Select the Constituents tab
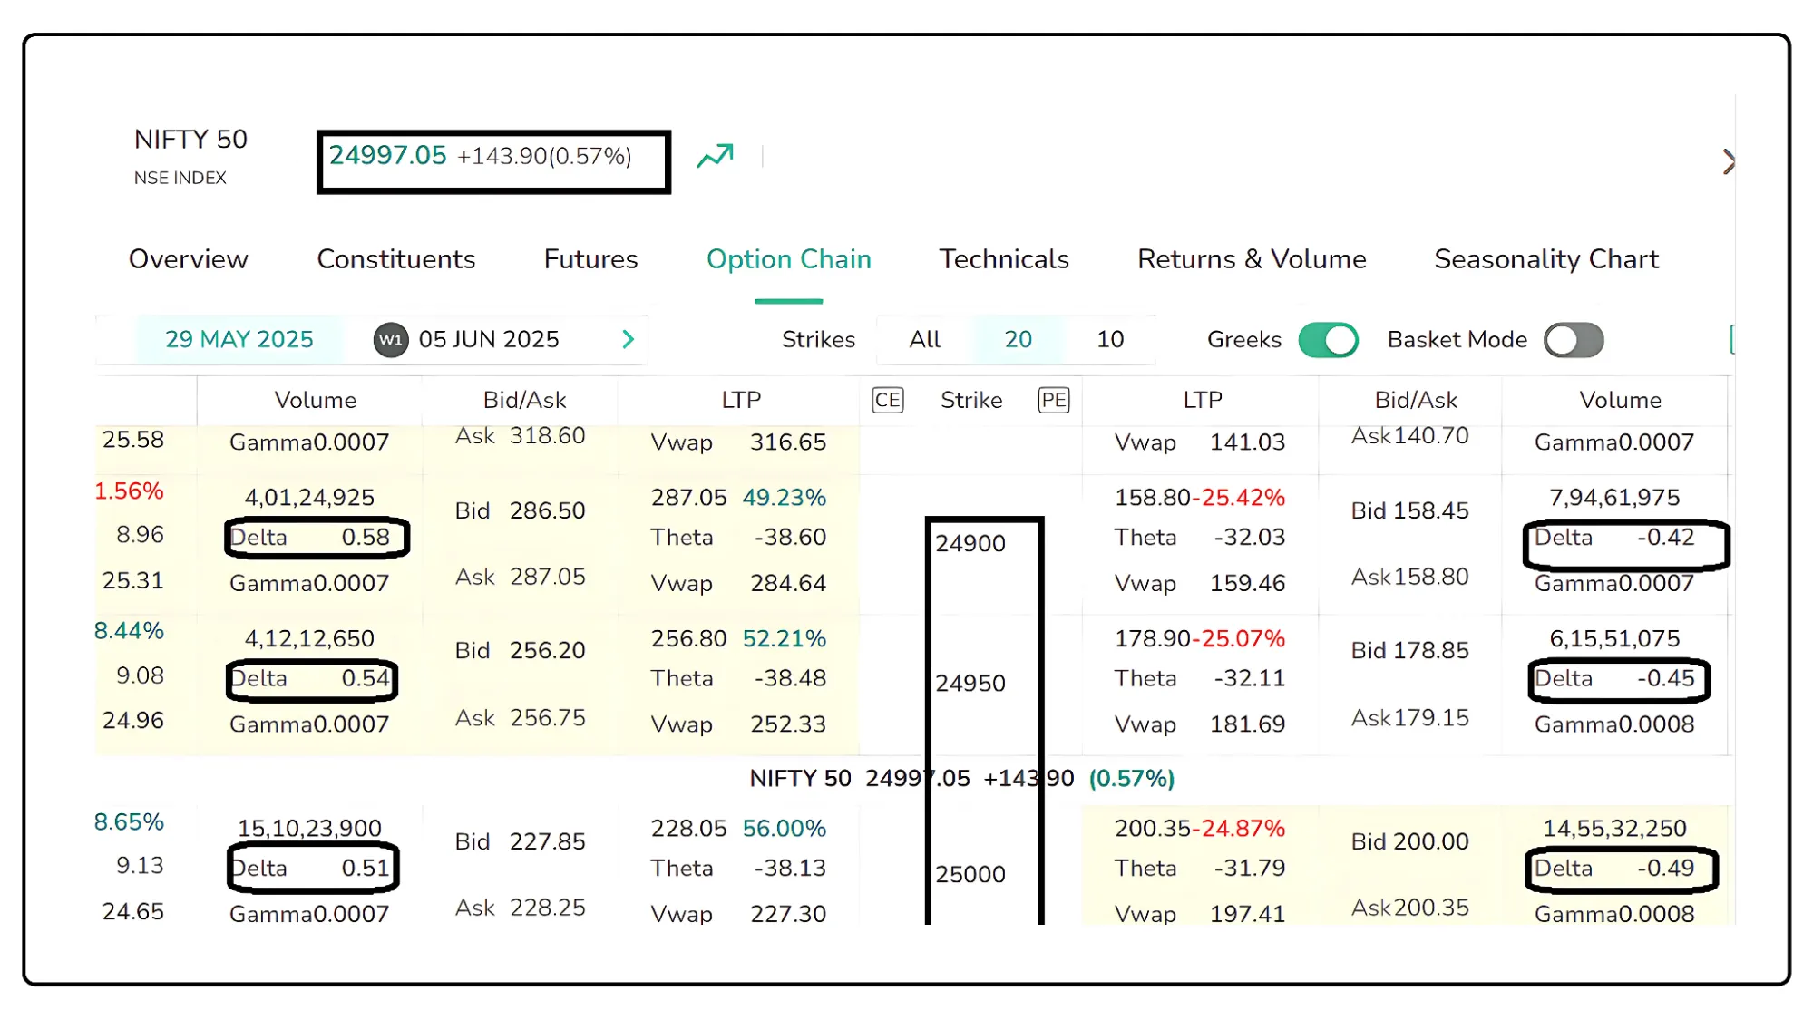The width and height of the screenshot is (1813, 1020). [395, 259]
